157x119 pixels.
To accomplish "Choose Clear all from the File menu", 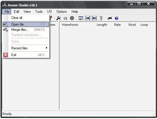I will coord(26,18).
